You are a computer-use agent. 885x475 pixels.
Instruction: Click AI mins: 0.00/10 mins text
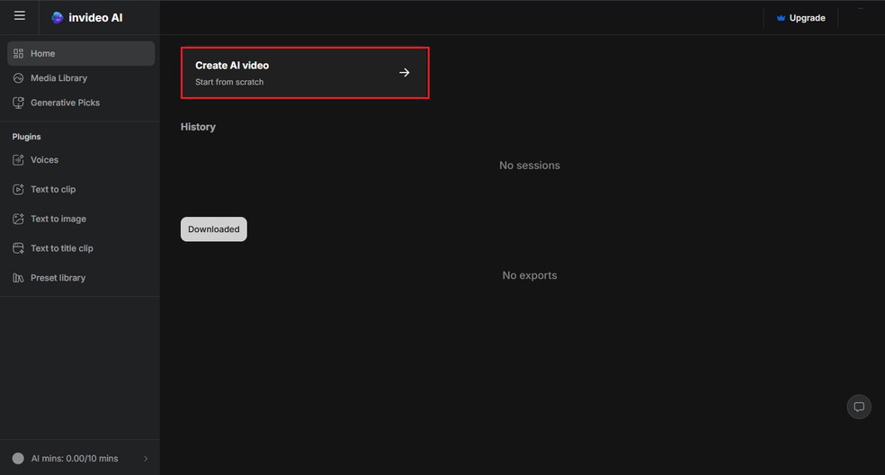coord(75,459)
